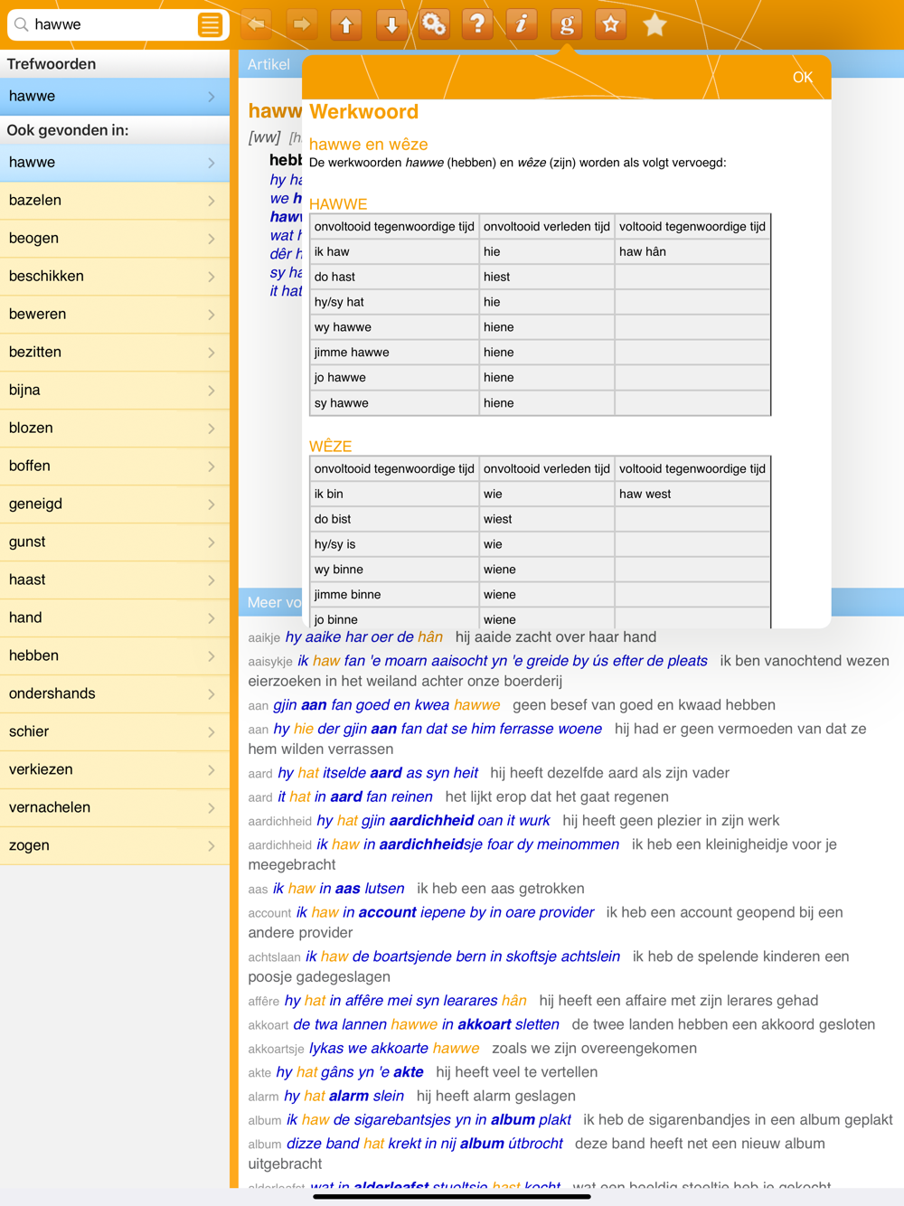Click the 'achtslaan' keyword label

click(275, 957)
